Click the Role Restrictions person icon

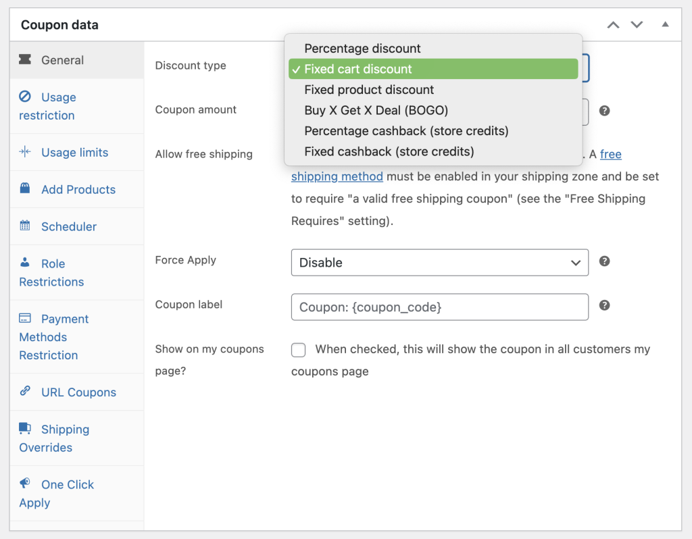click(25, 263)
